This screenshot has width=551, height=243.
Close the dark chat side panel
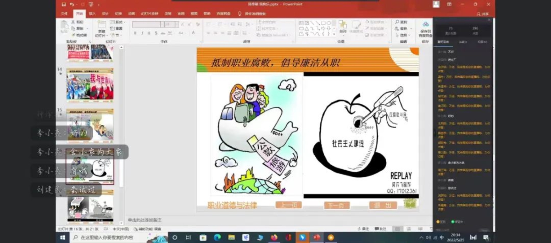(489, 20)
